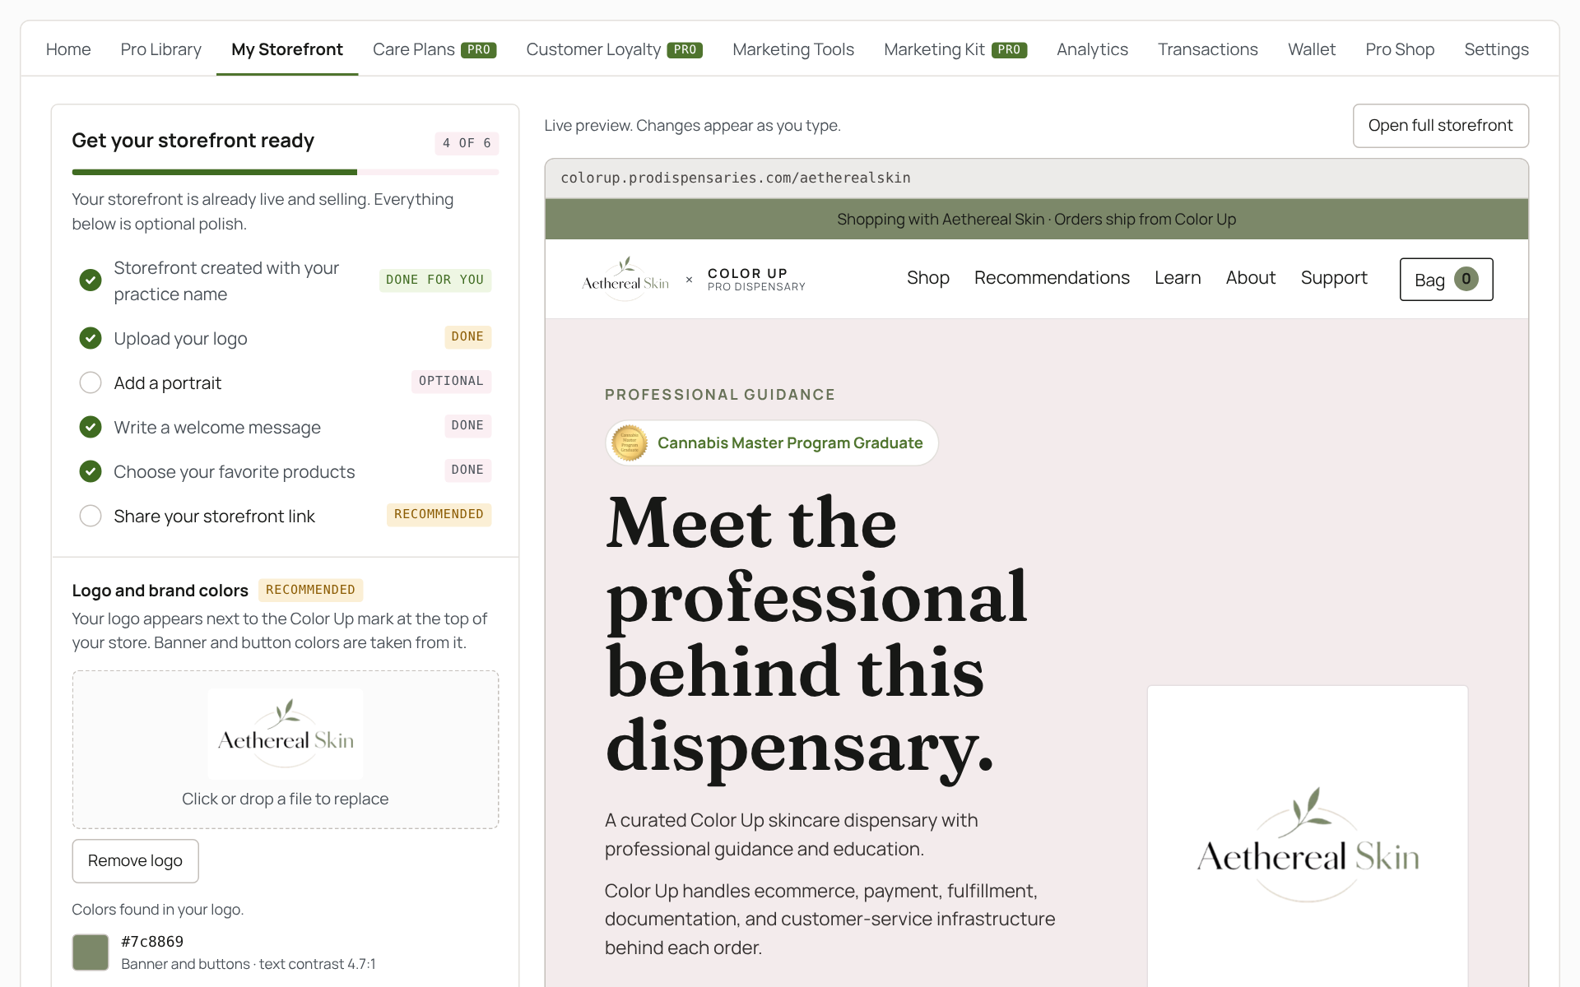Image resolution: width=1580 pixels, height=987 pixels.
Task: Click the Shop link in storefront preview
Action: pos(928,278)
